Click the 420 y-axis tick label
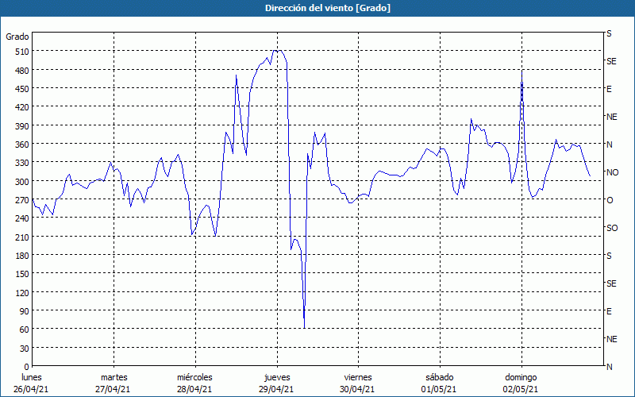This screenshot has width=635, height=397. [x=22, y=107]
